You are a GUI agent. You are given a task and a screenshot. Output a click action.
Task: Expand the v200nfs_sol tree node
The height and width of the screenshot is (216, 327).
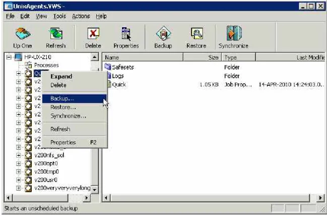[x=18, y=155]
